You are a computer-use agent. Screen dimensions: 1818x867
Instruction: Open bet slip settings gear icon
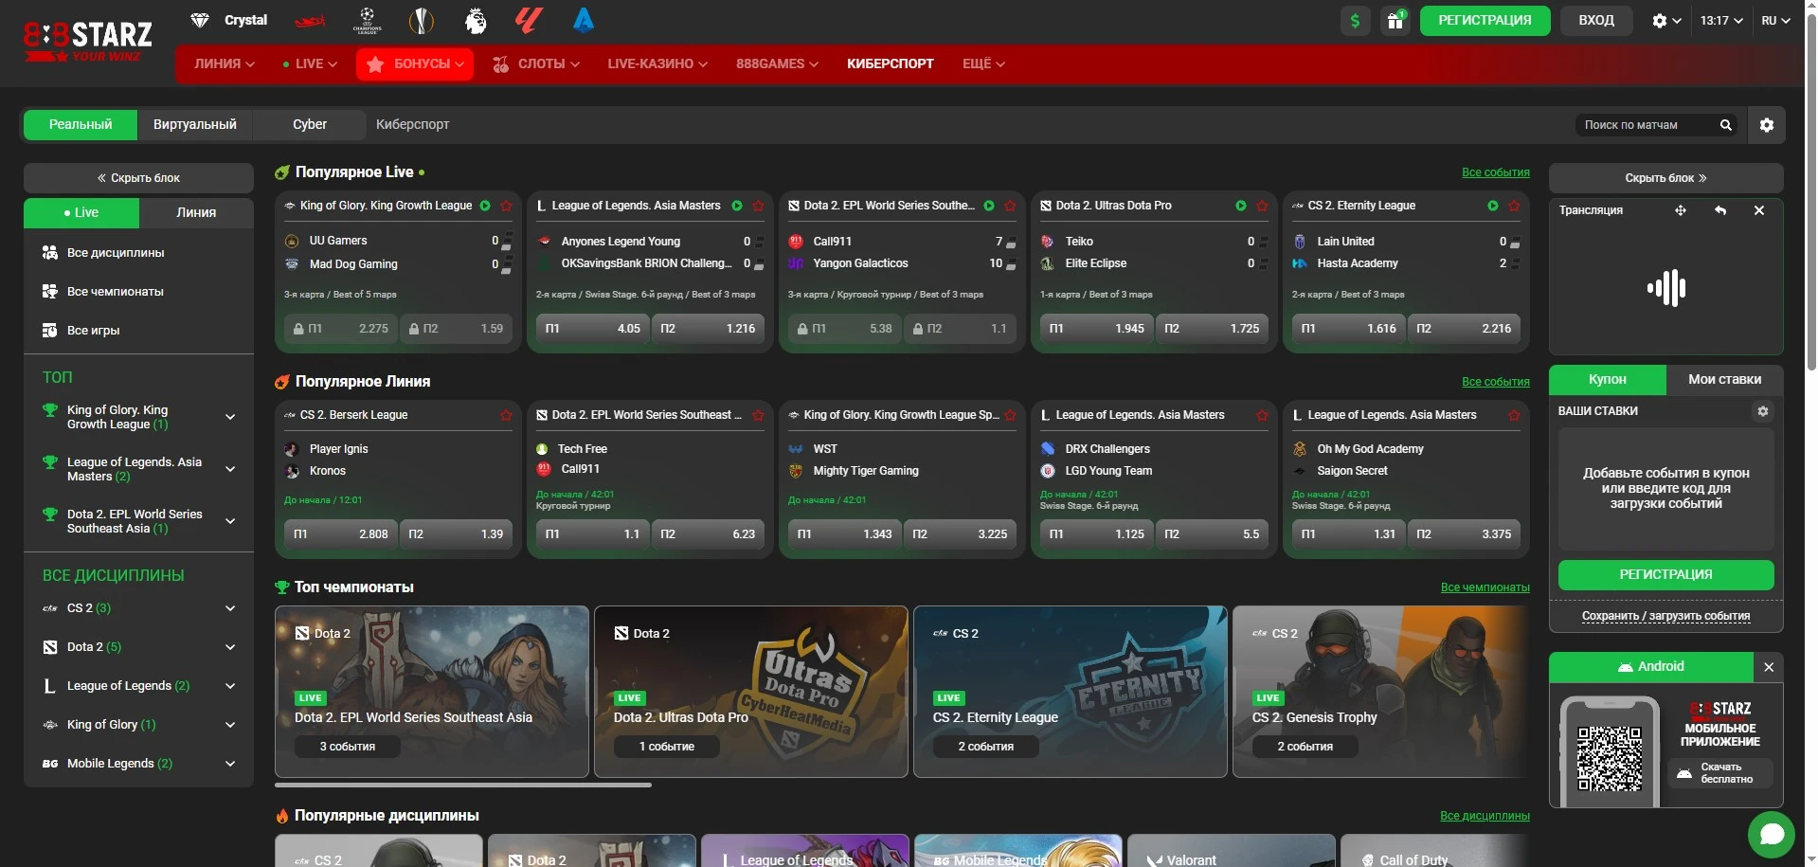coord(1762,411)
